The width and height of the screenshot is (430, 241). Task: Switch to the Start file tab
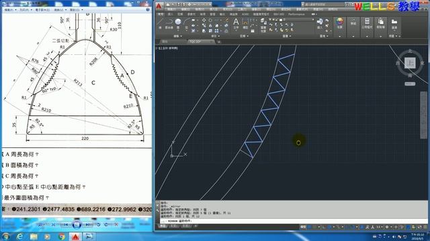[x=172, y=42]
